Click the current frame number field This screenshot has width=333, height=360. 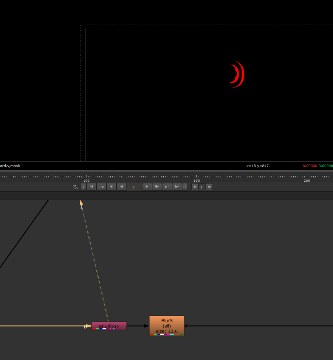pyautogui.click(x=134, y=187)
